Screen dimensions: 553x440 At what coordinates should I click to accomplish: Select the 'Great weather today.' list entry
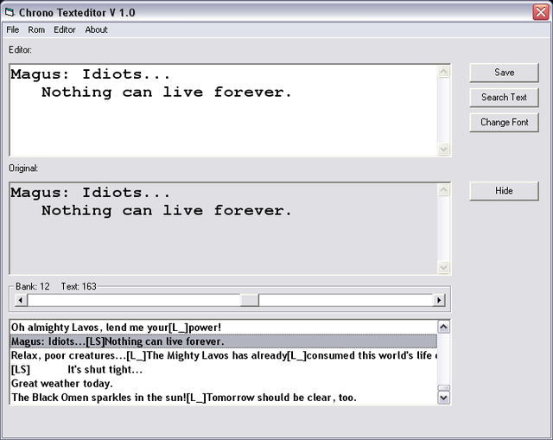(x=224, y=384)
